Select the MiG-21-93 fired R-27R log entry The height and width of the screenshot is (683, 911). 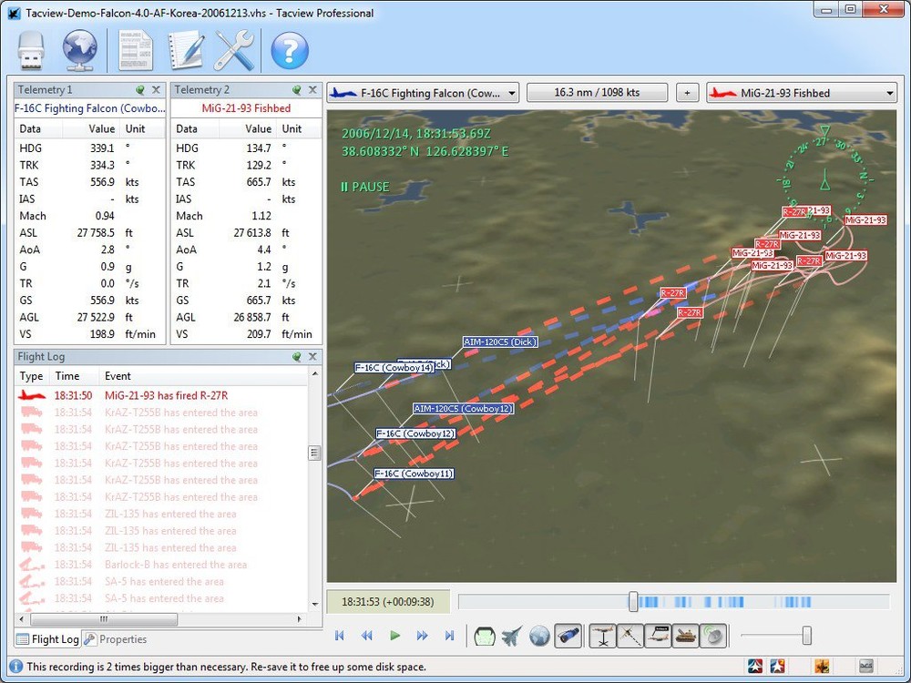tap(166, 395)
